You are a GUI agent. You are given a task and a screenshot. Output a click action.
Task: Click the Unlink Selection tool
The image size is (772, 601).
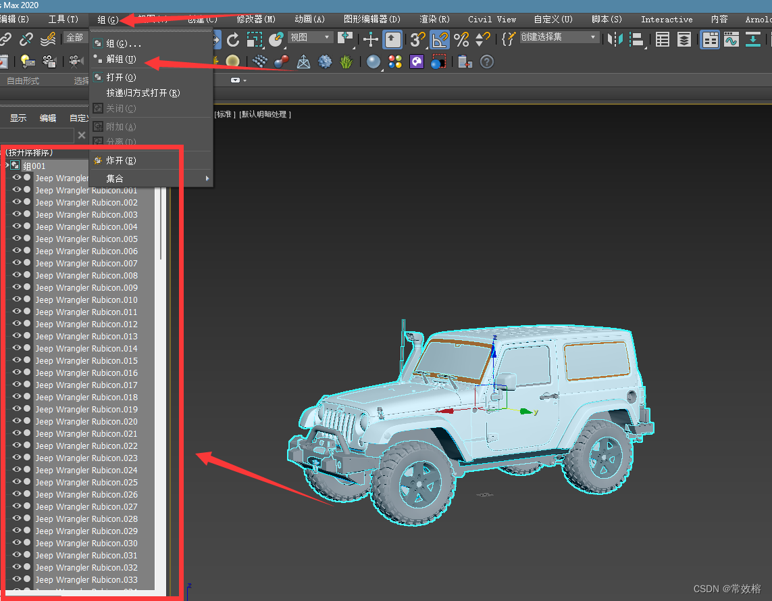click(26, 39)
